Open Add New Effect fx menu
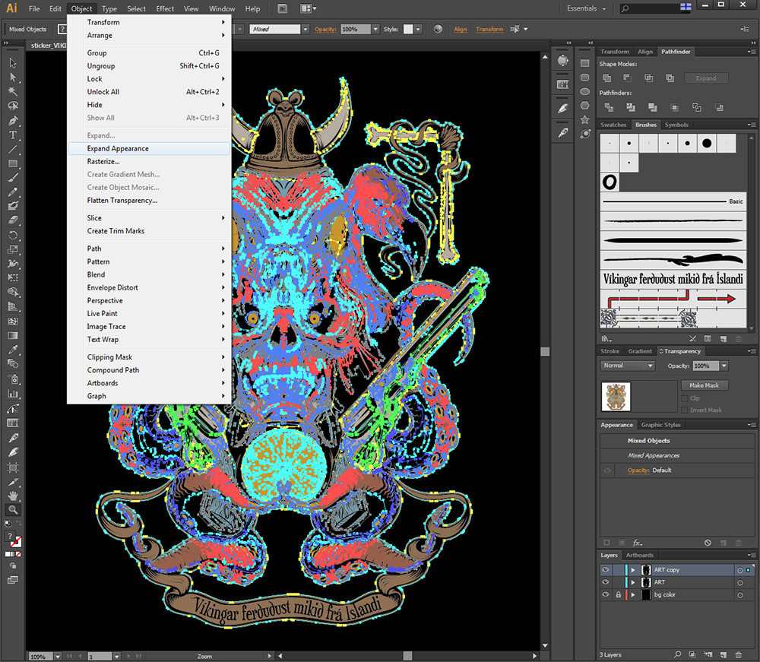 [638, 543]
